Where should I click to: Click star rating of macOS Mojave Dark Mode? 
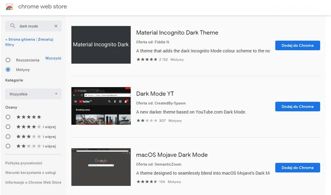[147, 182]
